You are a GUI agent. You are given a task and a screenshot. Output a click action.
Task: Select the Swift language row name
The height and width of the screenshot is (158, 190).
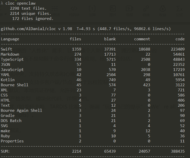tap(6, 49)
